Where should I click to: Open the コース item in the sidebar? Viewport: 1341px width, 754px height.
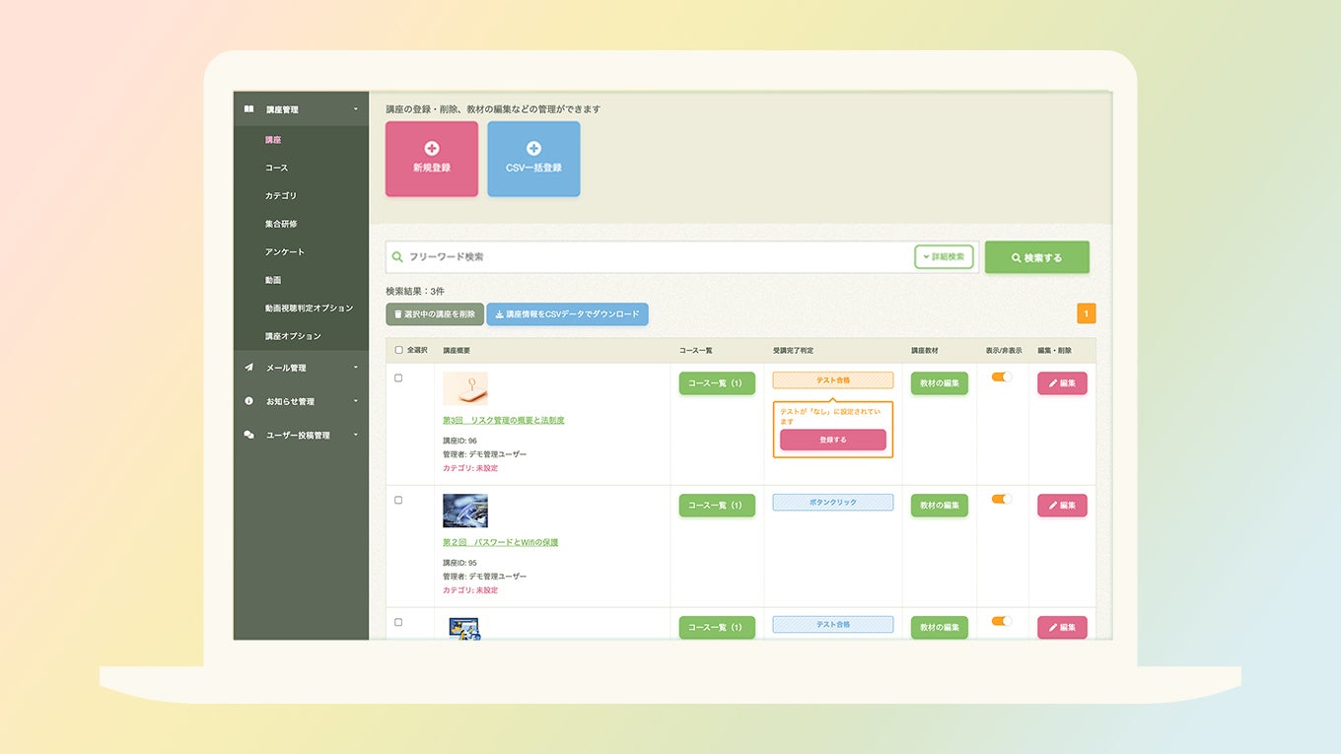pos(276,168)
